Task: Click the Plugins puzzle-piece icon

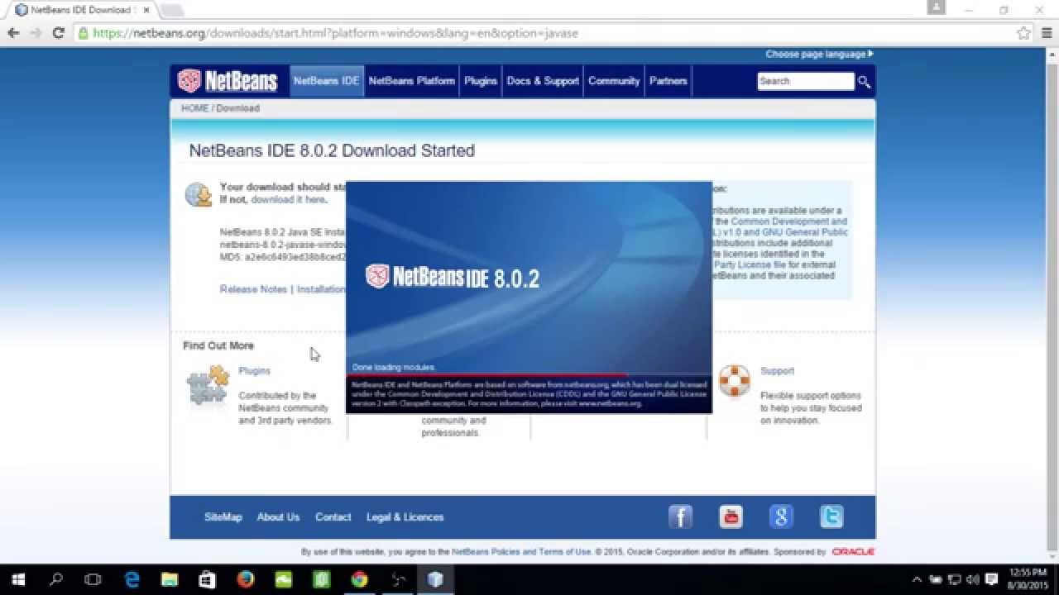Action: click(x=208, y=386)
